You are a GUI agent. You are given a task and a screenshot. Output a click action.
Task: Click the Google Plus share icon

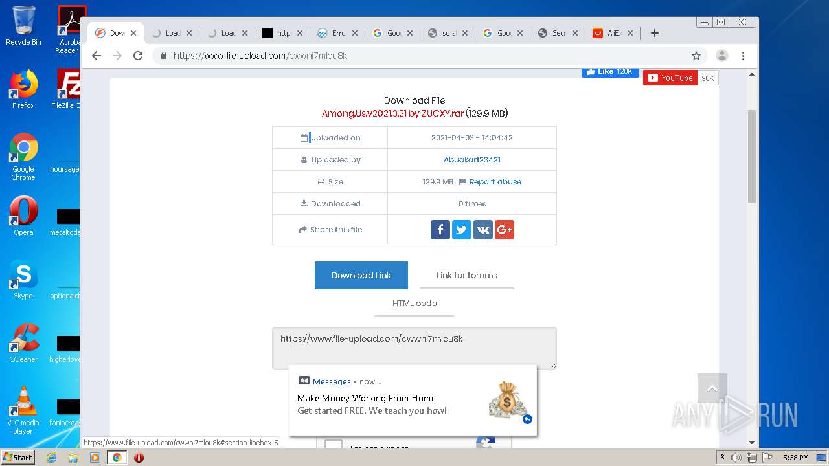505,230
